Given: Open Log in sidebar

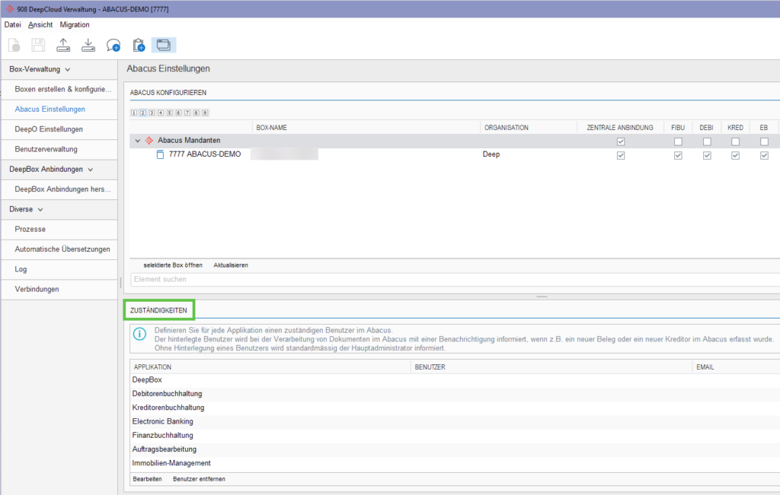Looking at the screenshot, I should coord(59,269).
